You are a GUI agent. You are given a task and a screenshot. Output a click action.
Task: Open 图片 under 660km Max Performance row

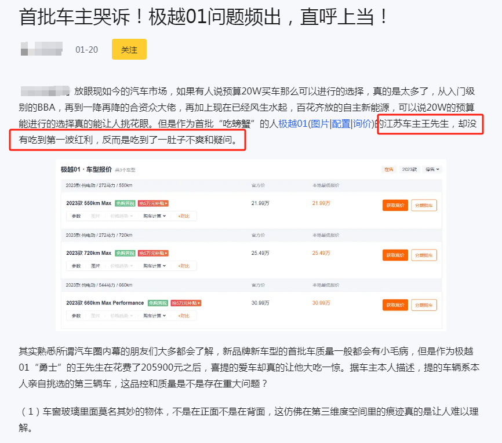click(96, 316)
